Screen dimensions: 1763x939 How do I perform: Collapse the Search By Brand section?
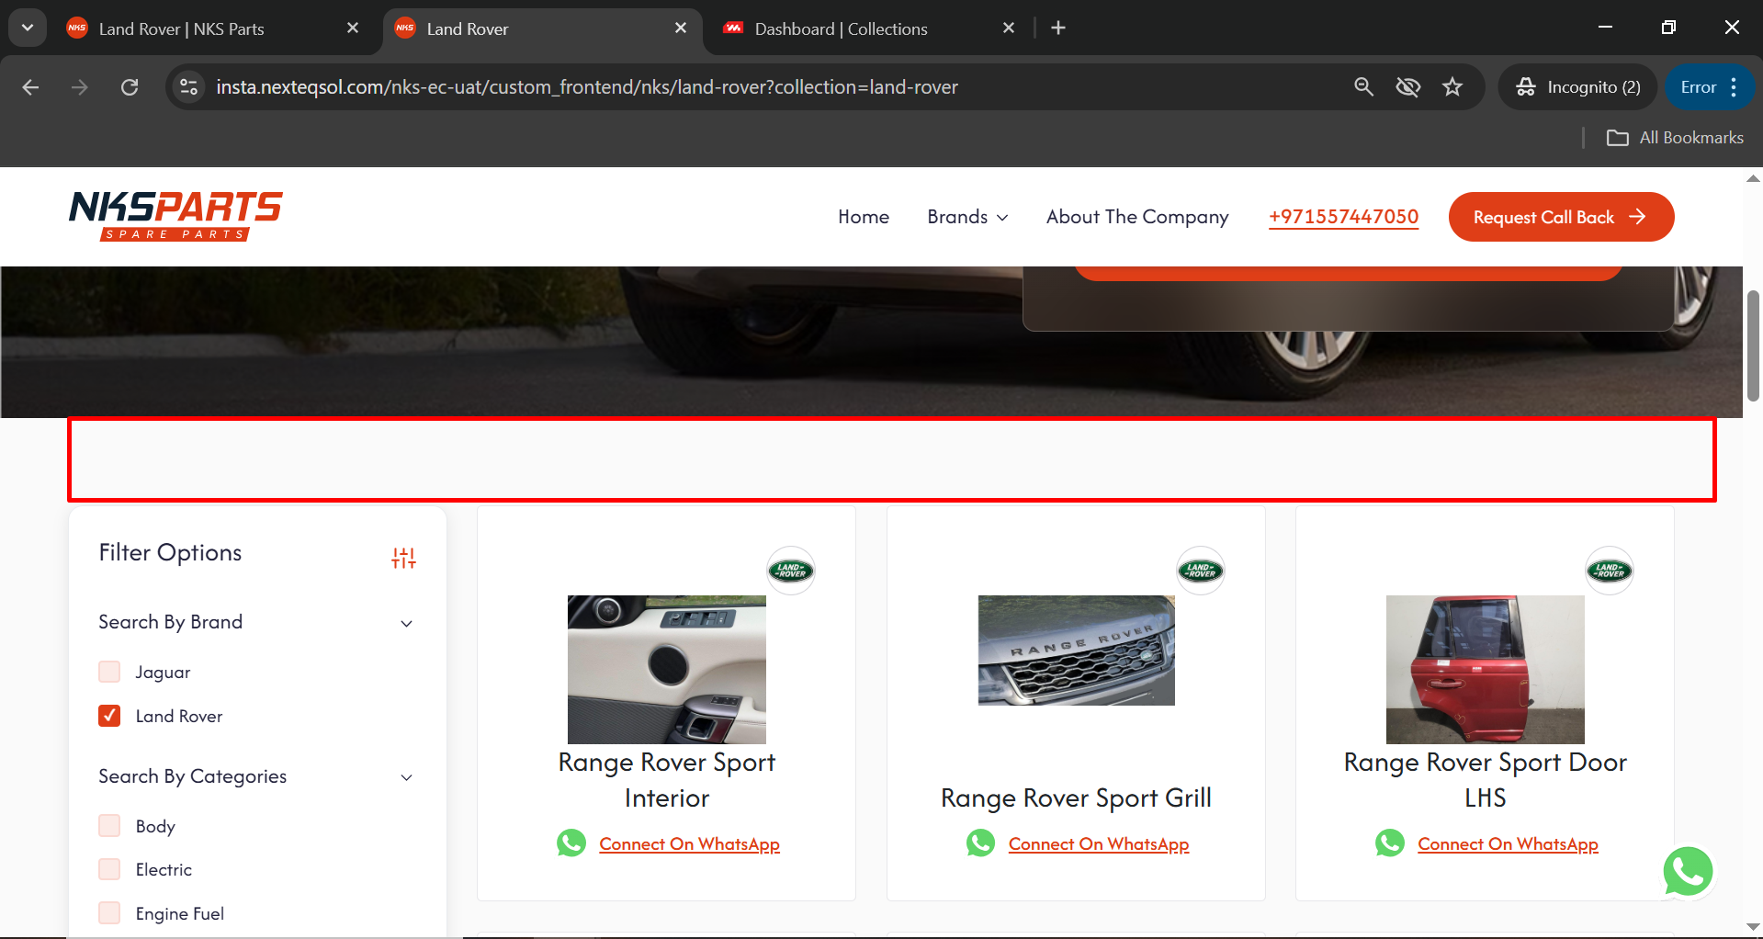pos(406,624)
